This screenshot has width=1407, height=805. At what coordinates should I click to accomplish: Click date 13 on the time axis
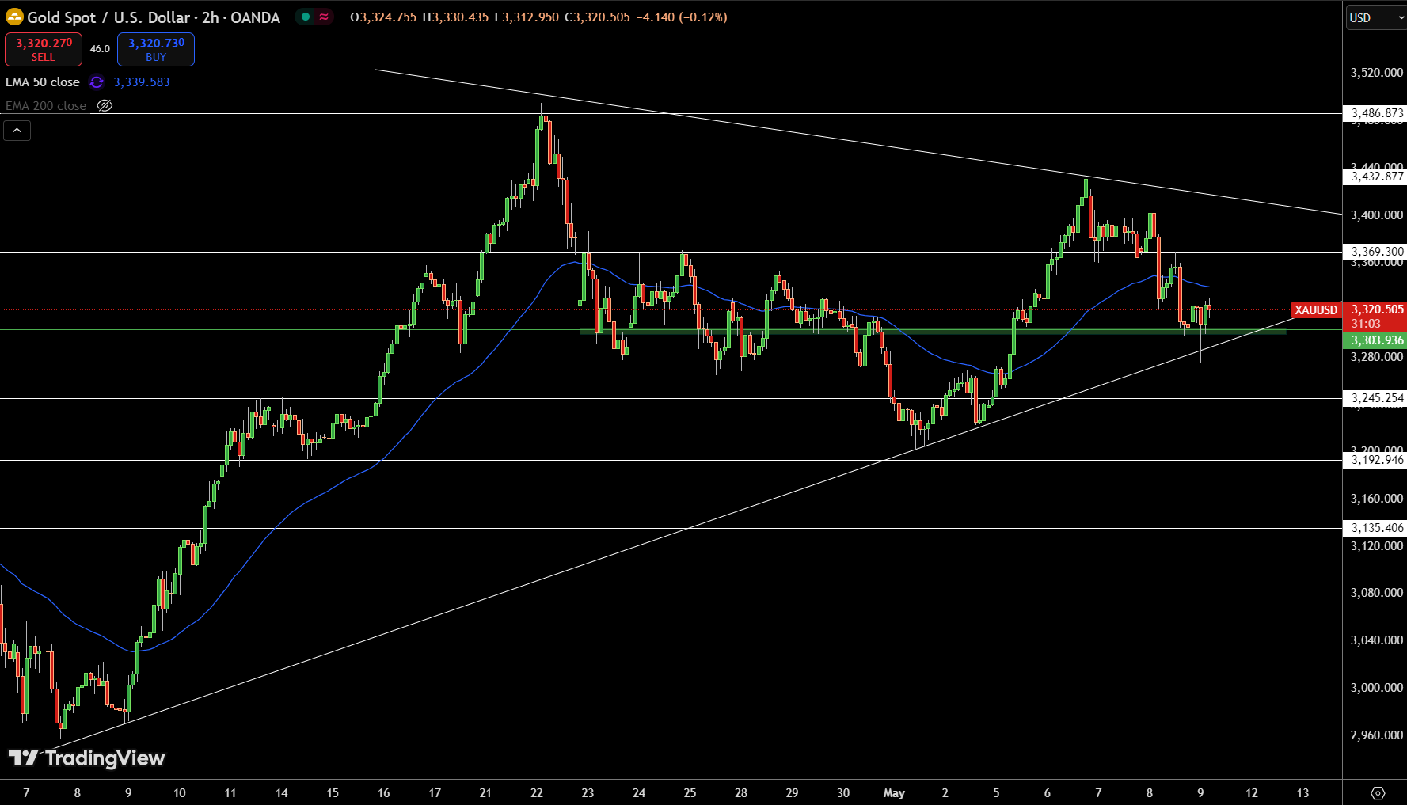1302,793
